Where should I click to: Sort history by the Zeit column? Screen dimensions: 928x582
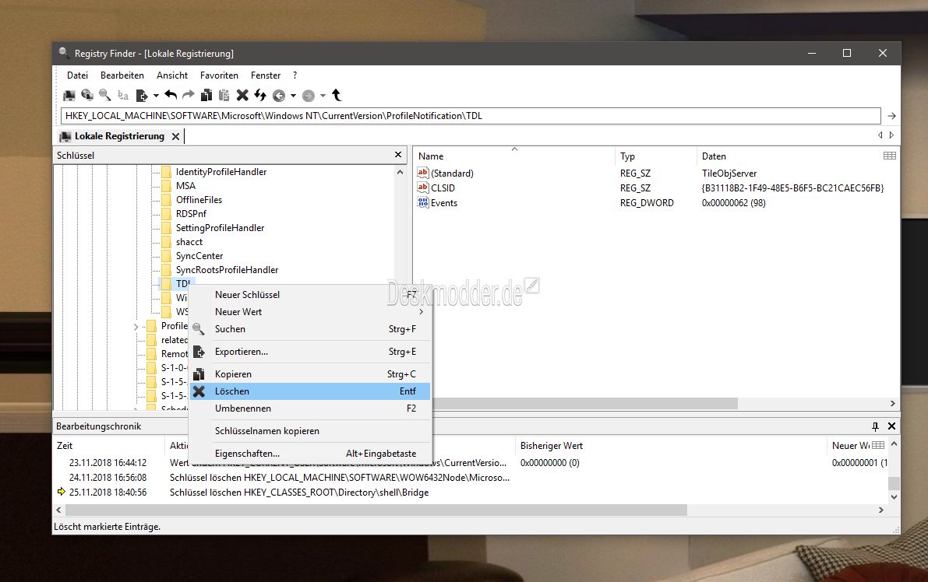109,446
